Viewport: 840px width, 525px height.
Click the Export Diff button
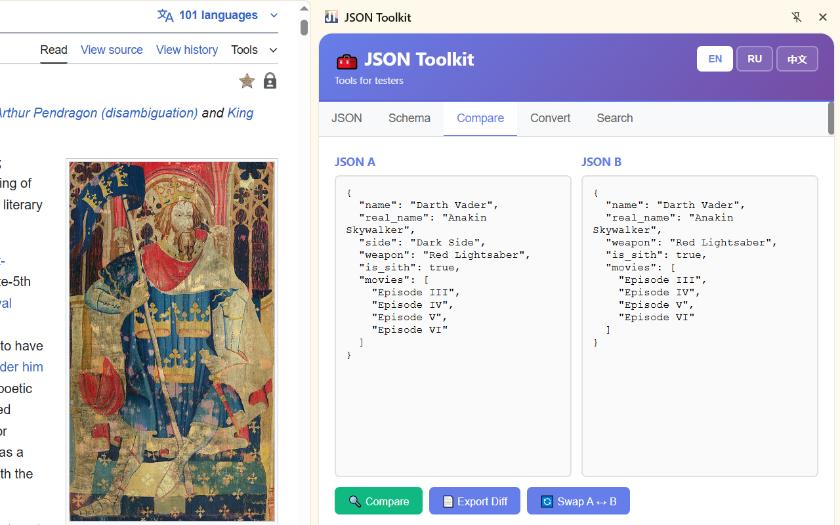tap(474, 501)
